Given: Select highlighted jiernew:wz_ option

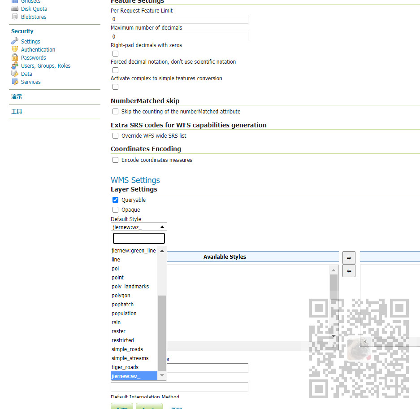Looking at the screenshot, I should [134, 376].
